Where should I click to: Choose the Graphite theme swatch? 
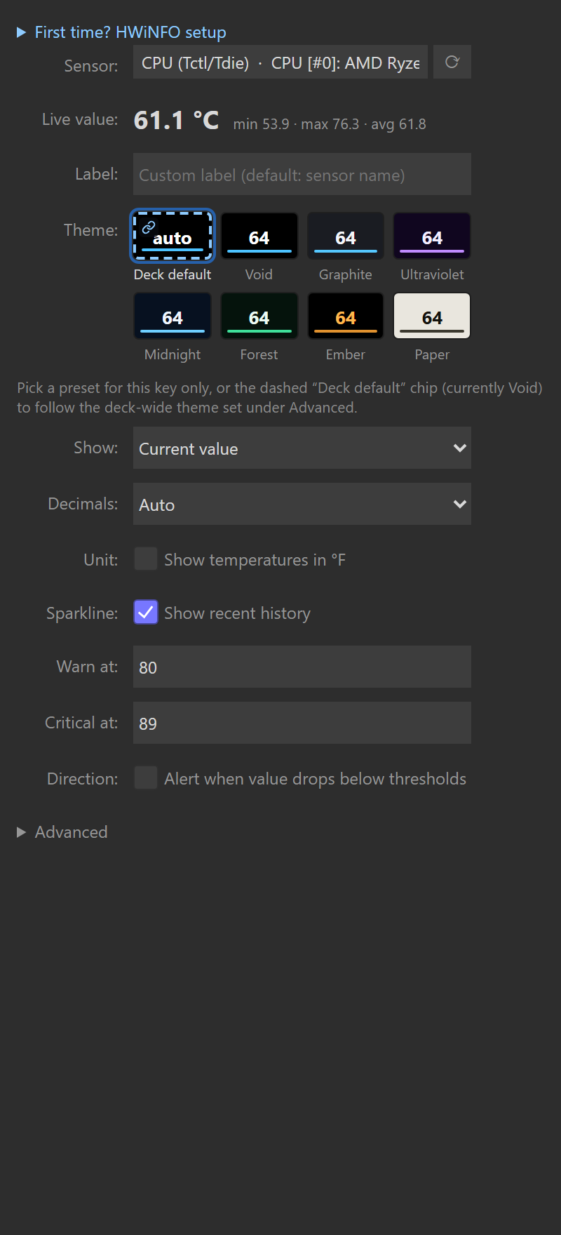point(346,236)
